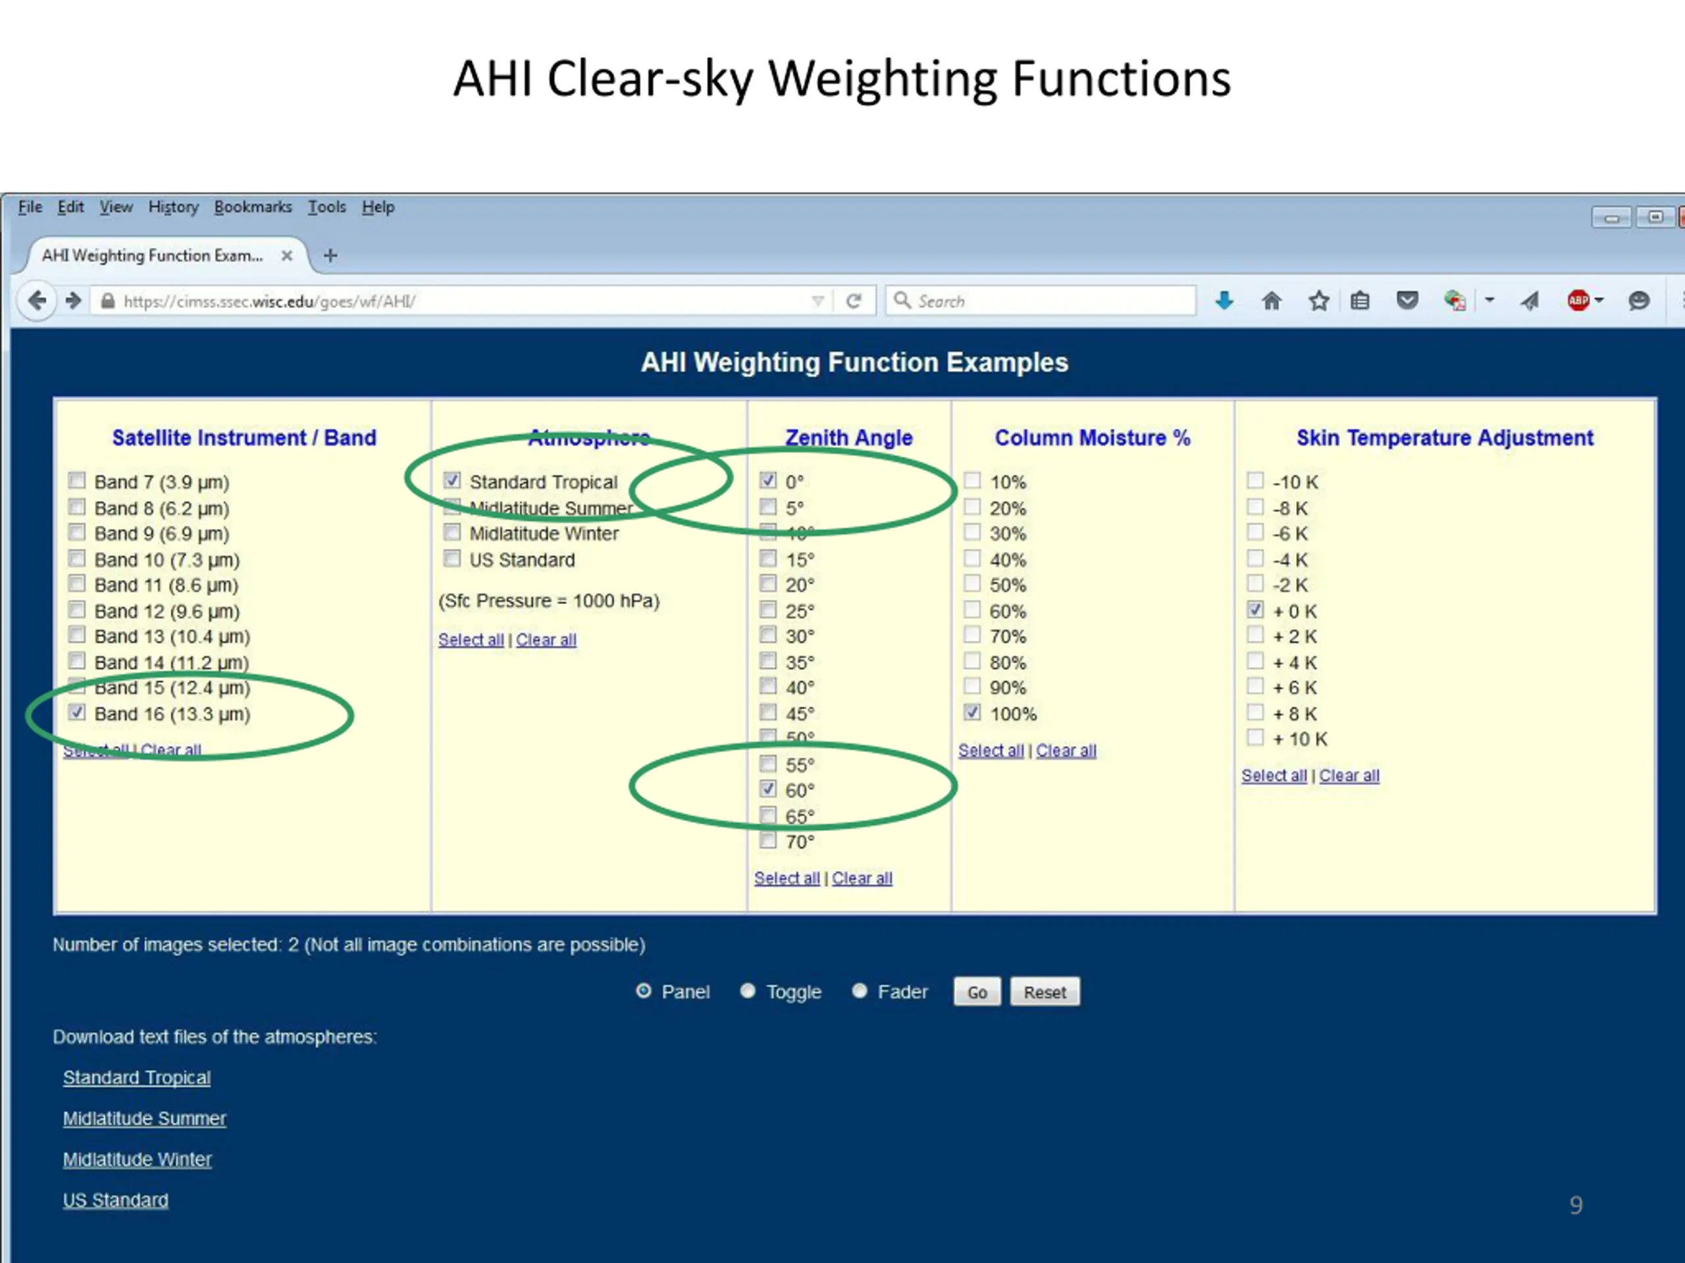Click the search magnifier icon
Screen dimensions: 1685x1263
point(902,300)
